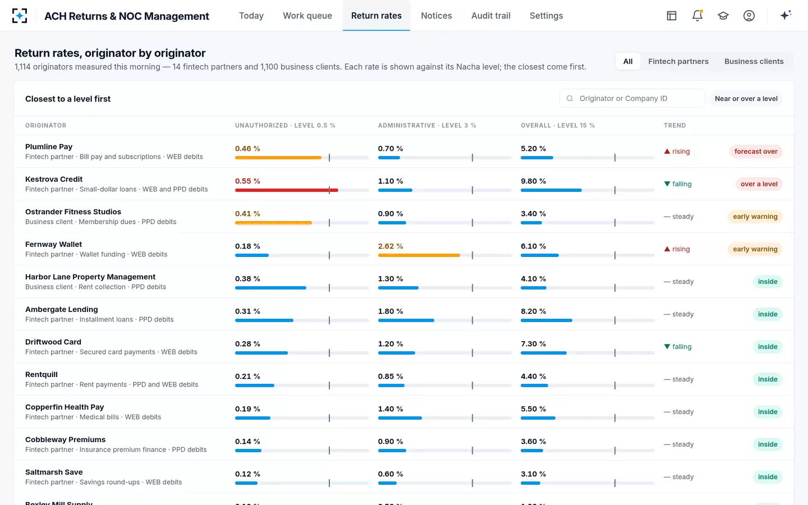Open the Audit trail tab
The height and width of the screenshot is (505, 808).
click(491, 16)
